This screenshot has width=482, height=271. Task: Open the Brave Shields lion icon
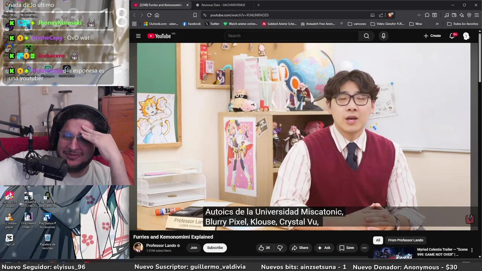click(x=390, y=15)
